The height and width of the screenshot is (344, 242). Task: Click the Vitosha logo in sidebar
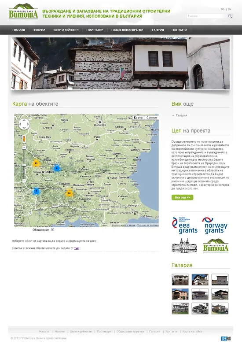coord(216,245)
